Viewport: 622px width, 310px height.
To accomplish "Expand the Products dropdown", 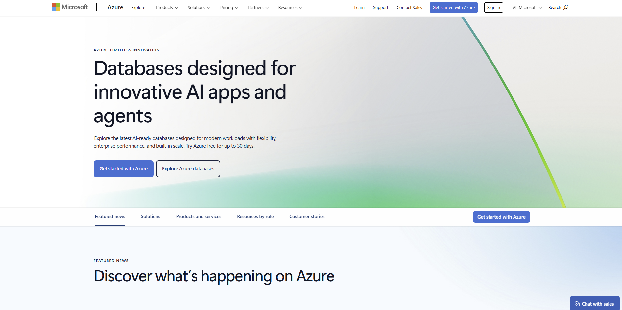I will coord(167,7).
